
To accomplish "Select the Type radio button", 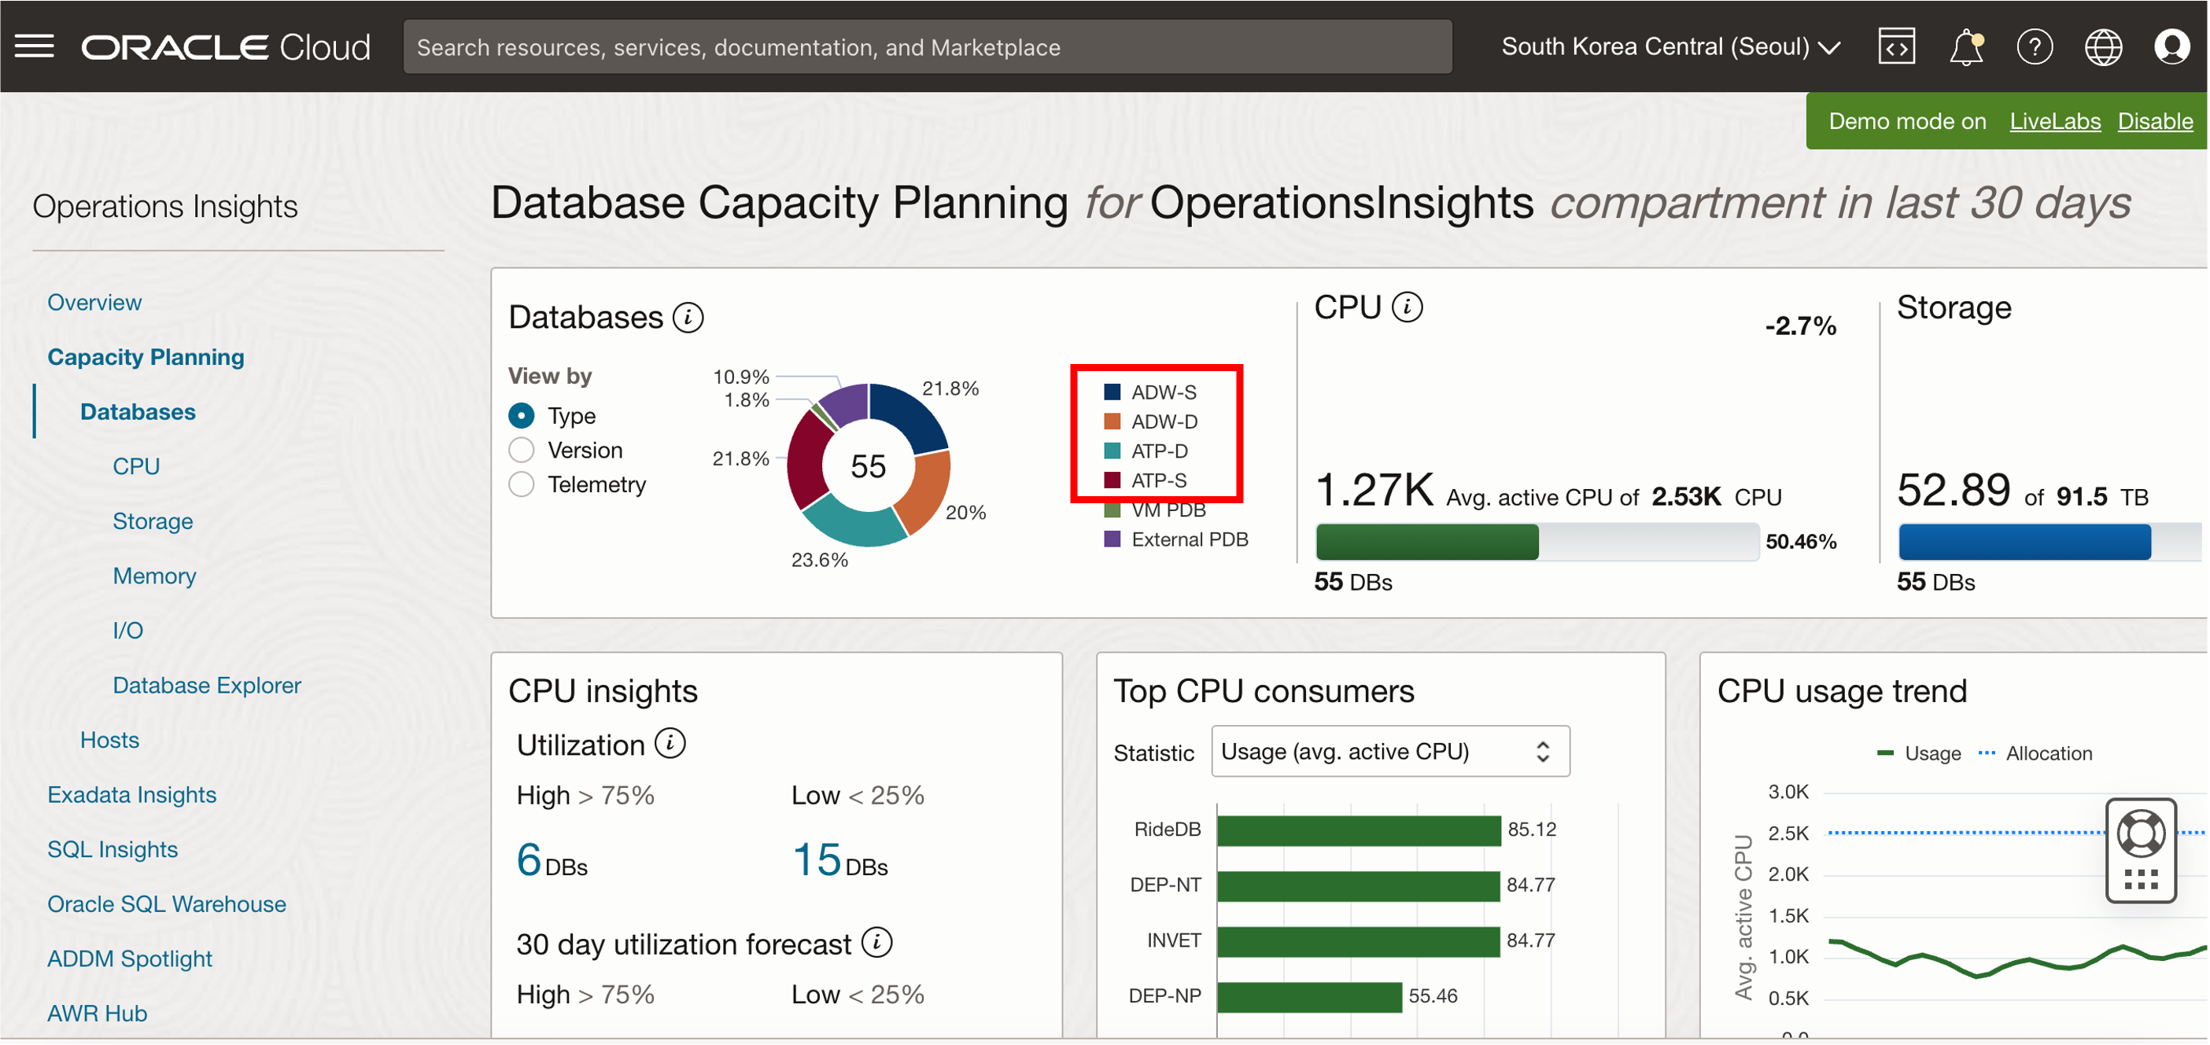I will [x=522, y=416].
